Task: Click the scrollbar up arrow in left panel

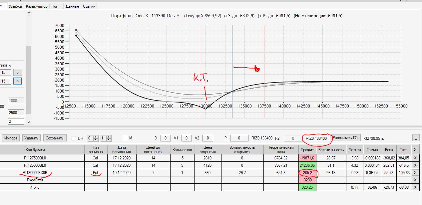Action: 29,13
